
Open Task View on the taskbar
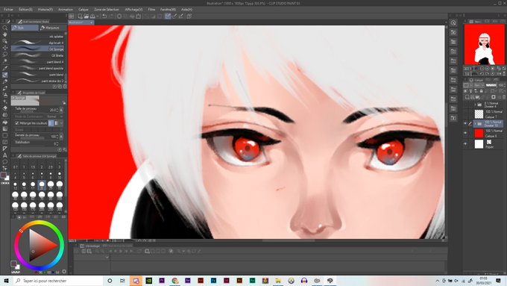[122, 281]
